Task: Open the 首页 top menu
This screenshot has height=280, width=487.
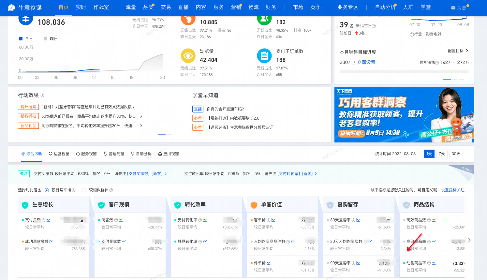Action: click(64, 7)
